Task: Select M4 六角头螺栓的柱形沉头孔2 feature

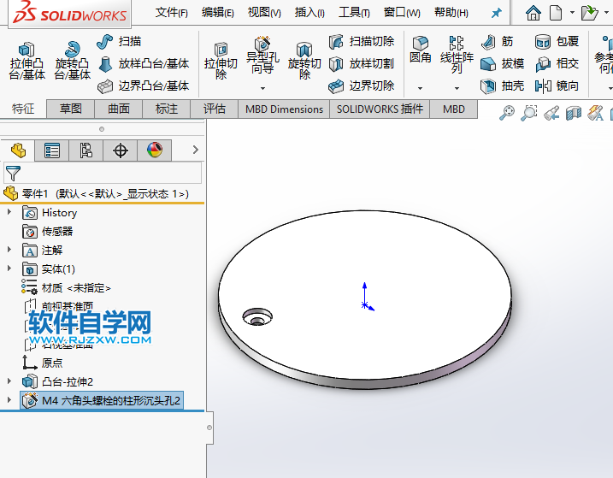Action: tap(111, 400)
